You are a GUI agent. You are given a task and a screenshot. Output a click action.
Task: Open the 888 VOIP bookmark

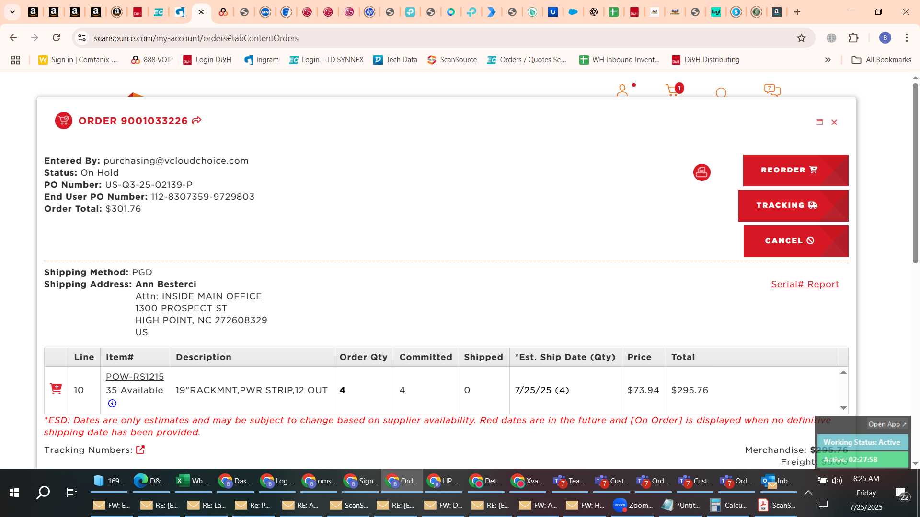coord(151,60)
